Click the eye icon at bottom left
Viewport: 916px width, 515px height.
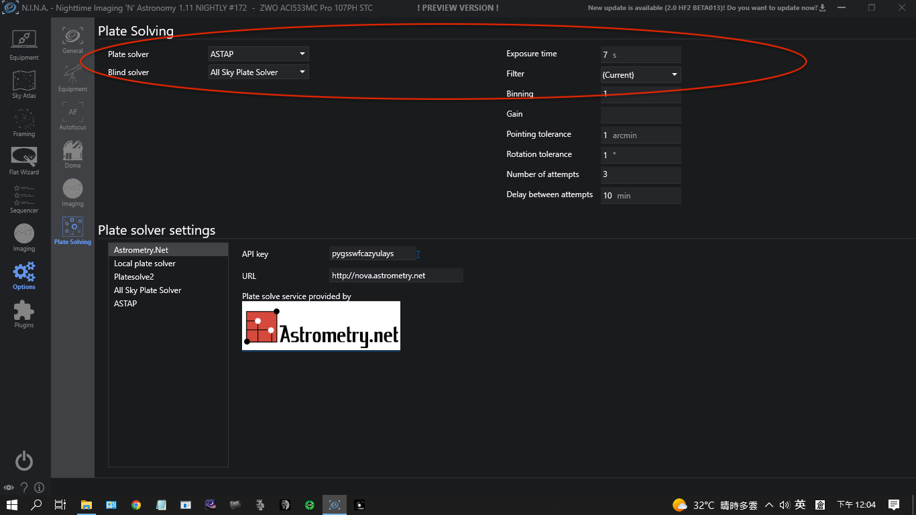tap(9, 488)
